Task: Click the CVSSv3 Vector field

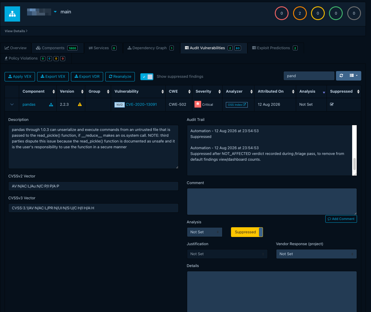Action: 93,208
